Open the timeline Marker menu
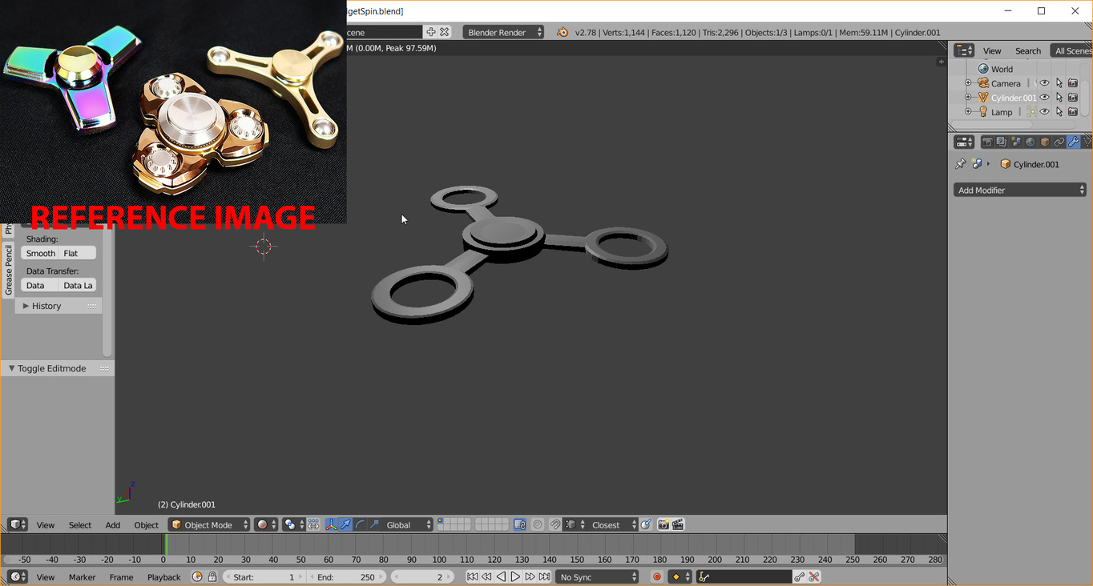Screen dimensions: 1093x586 [x=82, y=577]
